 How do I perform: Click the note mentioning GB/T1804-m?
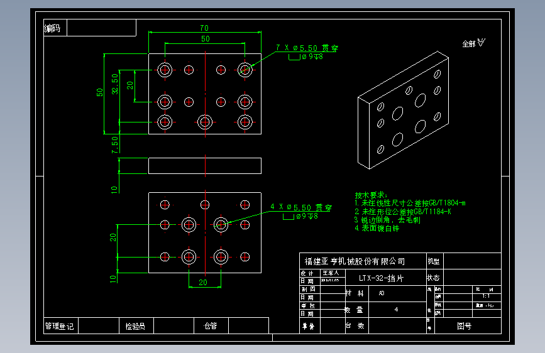(x=410, y=203)
